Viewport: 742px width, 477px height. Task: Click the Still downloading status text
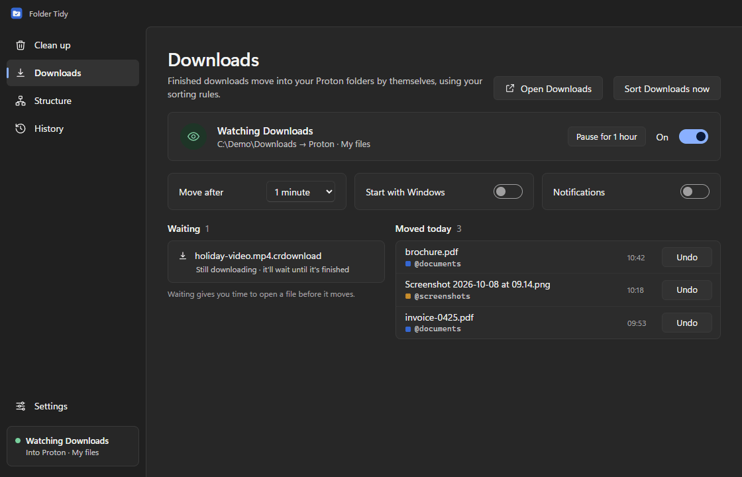(x=272, y=270)
